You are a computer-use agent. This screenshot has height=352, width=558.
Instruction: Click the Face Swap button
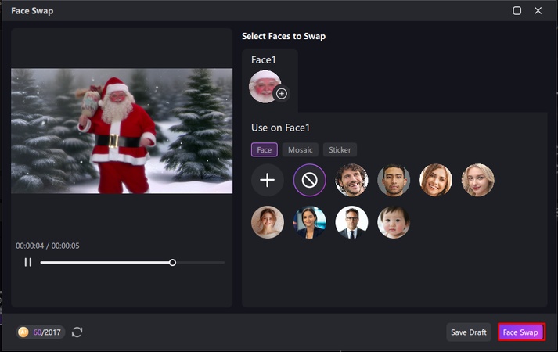(x=520, y=332)
